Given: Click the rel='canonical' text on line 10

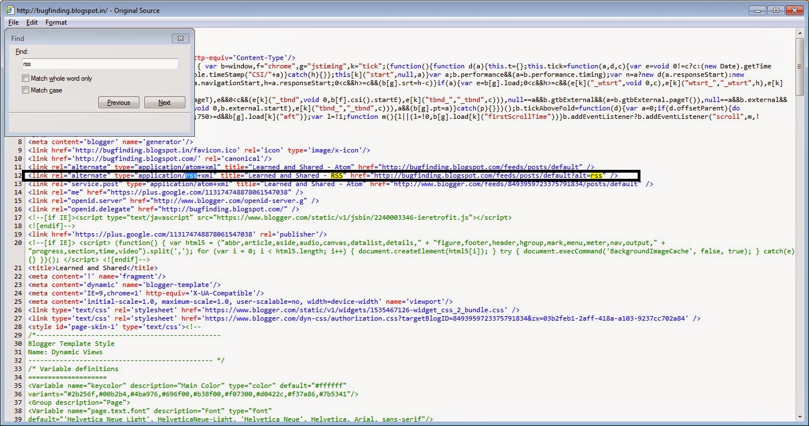Looking at the screenshot, I should [x=240, y=159].
